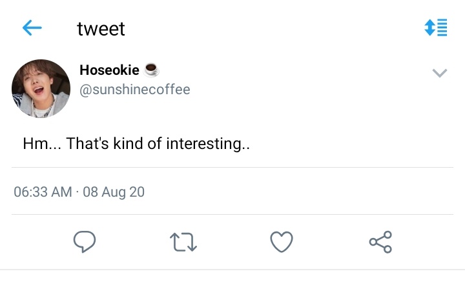Reply with the speech bubble icon
Viewport: 465px width, 307px height.
(85, 242)
